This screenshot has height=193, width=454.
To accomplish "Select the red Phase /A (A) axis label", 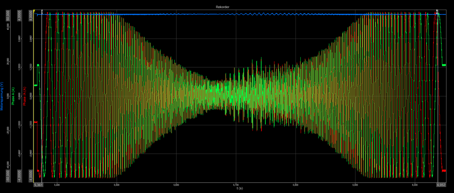I will point(25,96).
